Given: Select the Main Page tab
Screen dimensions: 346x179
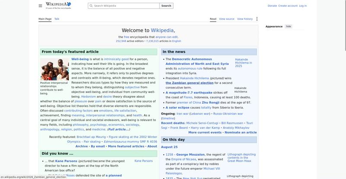Looking at the screenshot, I should click(45, 19).
